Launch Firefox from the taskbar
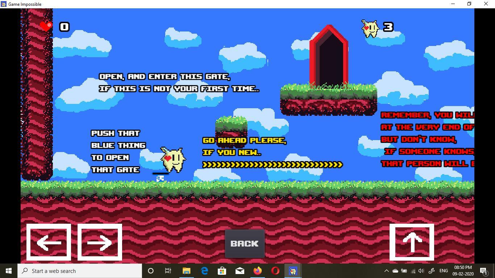 (x=258, y=271)
